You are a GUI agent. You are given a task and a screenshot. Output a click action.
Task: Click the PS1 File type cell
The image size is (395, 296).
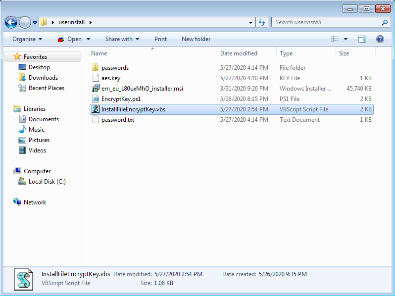point(290,99)
